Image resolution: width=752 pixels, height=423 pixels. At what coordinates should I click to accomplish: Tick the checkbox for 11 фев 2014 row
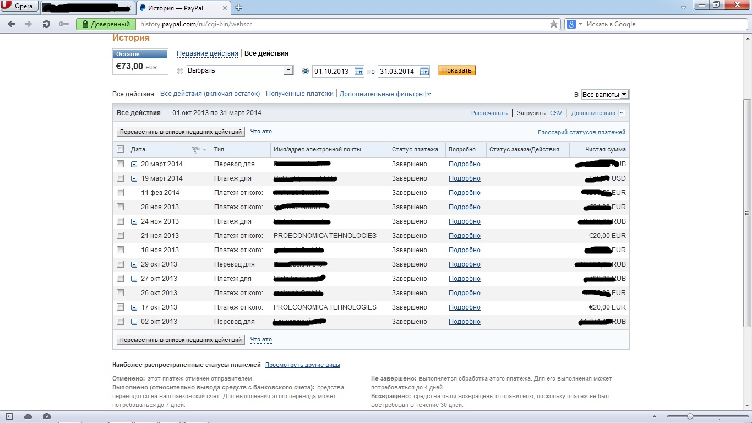click(x=121, y=193)
